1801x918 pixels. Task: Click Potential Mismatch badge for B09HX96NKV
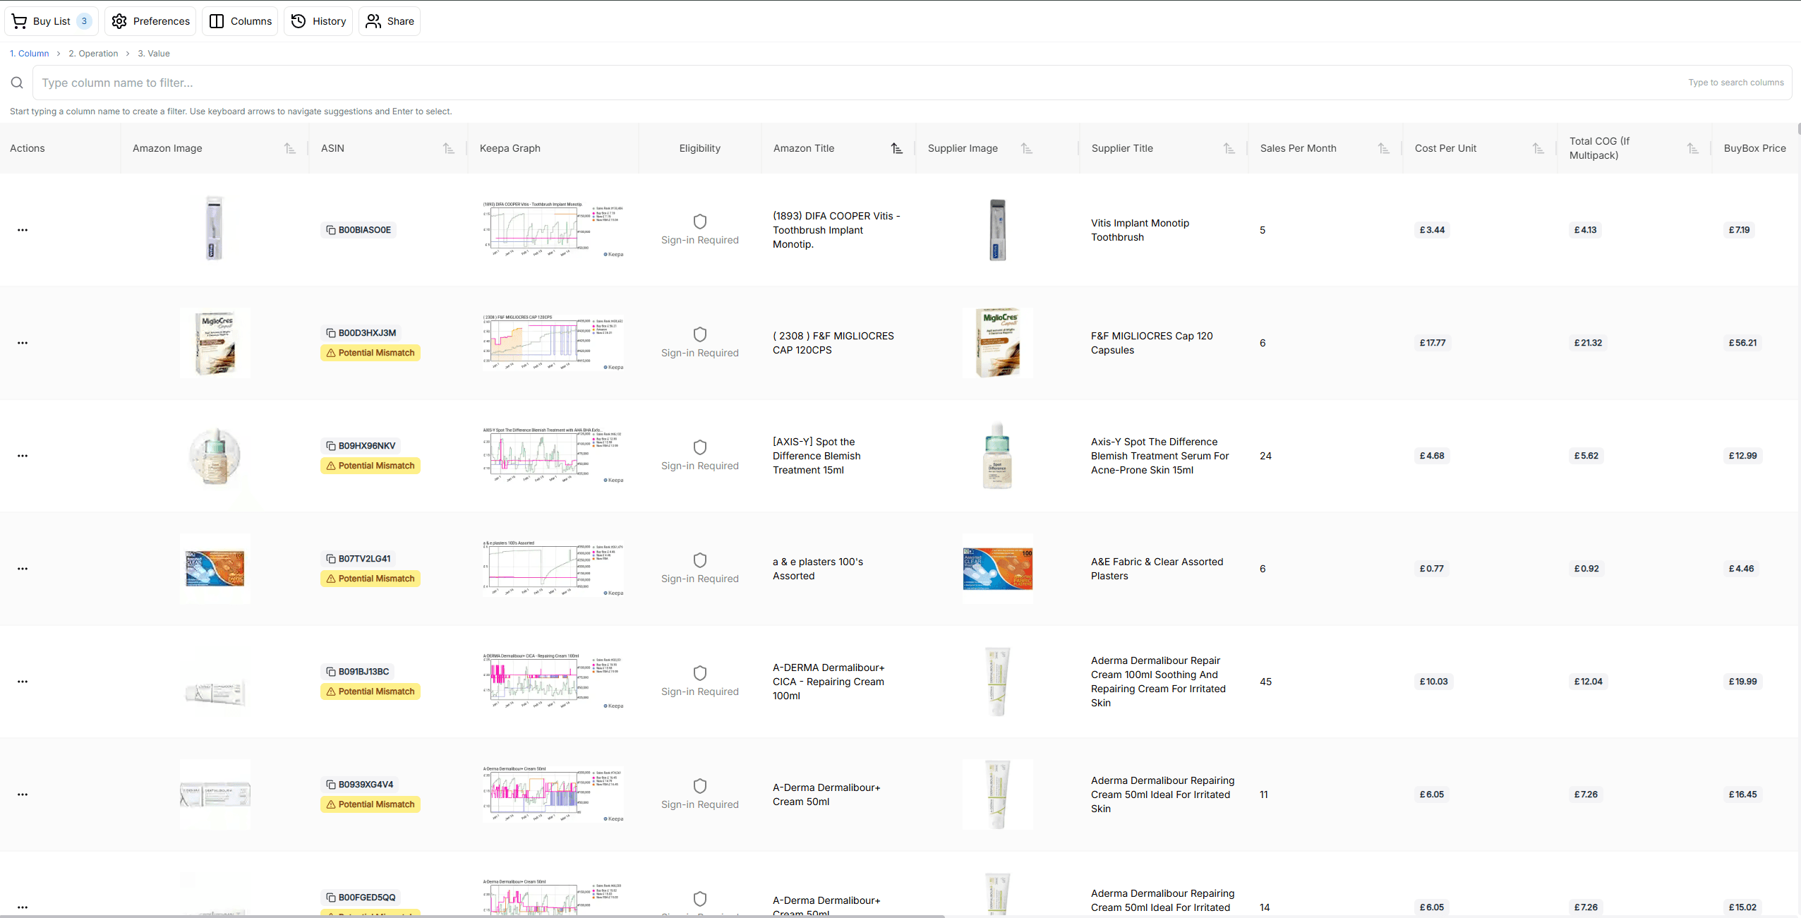point(371,466)
